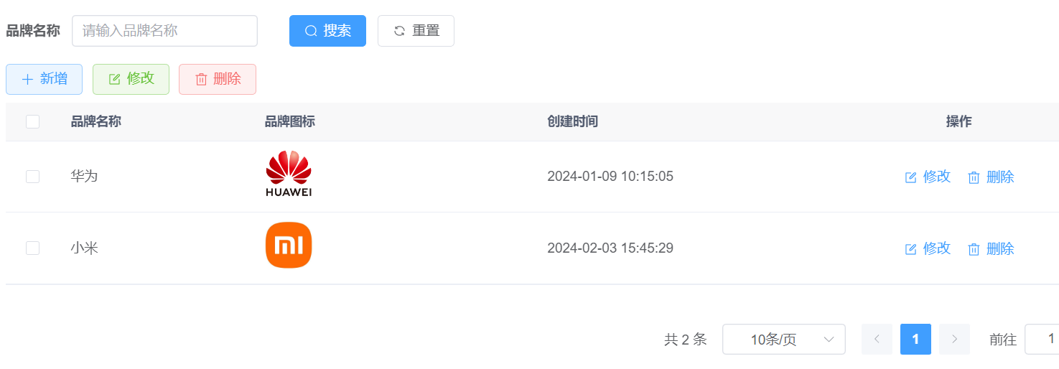Click the red 删除 toolbar button
This screenshot has width=1059, height=369.
(218, 79)
